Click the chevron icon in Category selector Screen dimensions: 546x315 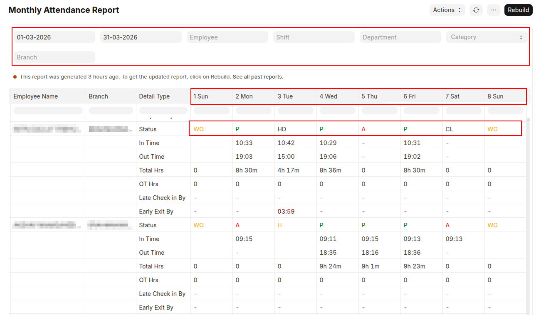(x=521, y=37)
